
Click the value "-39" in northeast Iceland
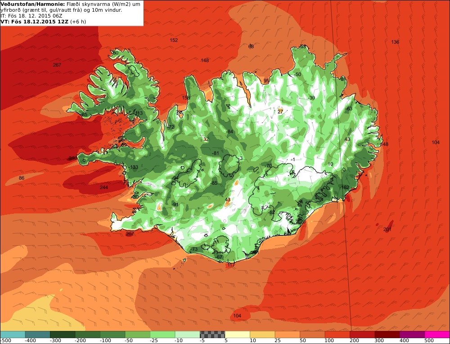tap(311, 98)
